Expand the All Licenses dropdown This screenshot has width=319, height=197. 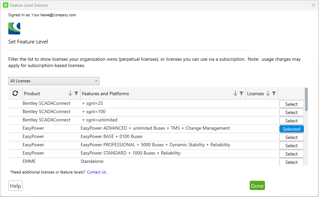point(54,81)
